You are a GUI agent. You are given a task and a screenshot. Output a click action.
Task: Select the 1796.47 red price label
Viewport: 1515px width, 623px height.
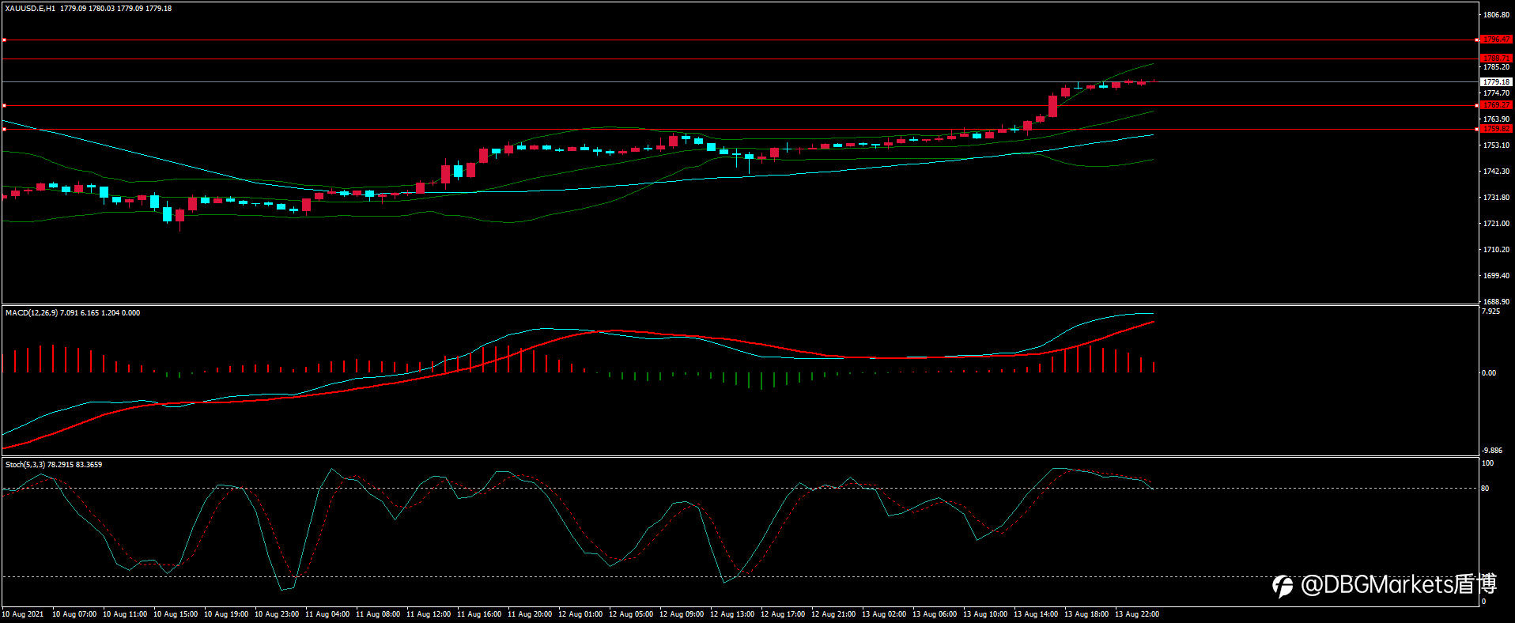coord(1496,40)
